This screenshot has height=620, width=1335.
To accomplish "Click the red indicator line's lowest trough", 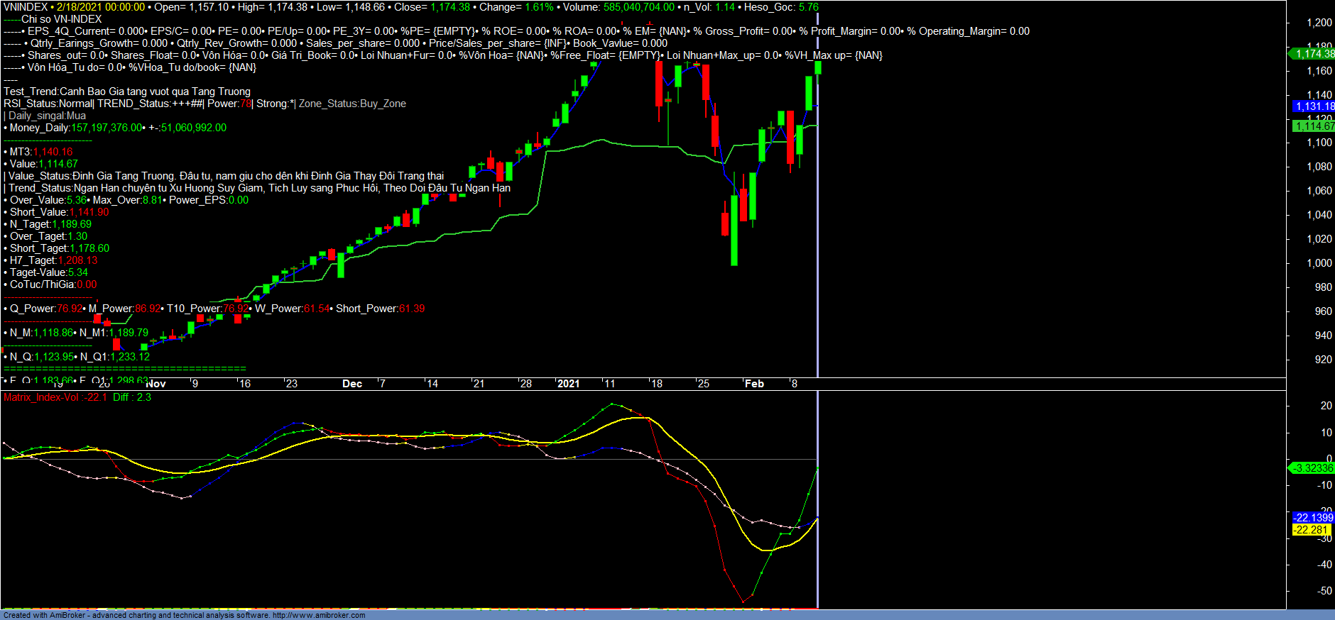I will click(x=743, y=602).
